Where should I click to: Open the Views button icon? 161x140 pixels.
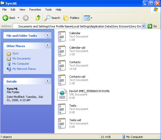(x=87, y=18)
